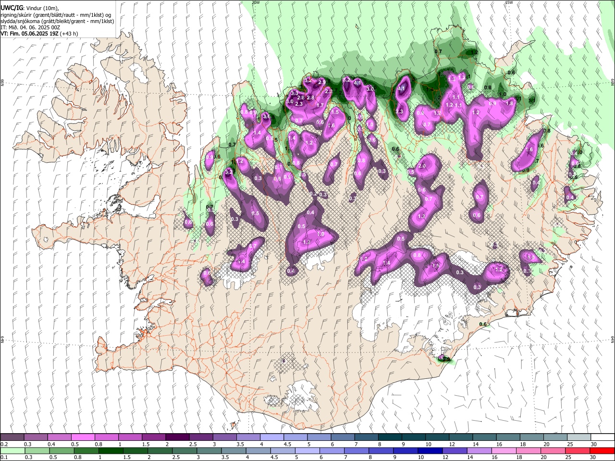Image resolution: width=615 pixels, height=461 pixels.
Task: Click the 'slydda/snjókoma' description line
Action: click(57, 21)
